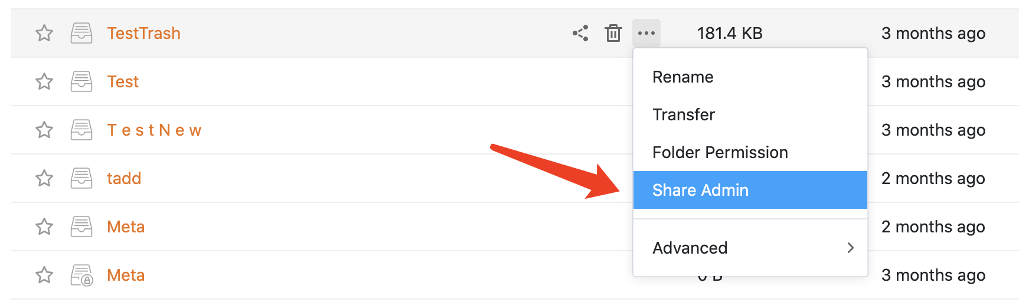This screenshot has width=1019, height=302.
Task: Click the star icon beside encrypted Meta
Action: [44, 275]
